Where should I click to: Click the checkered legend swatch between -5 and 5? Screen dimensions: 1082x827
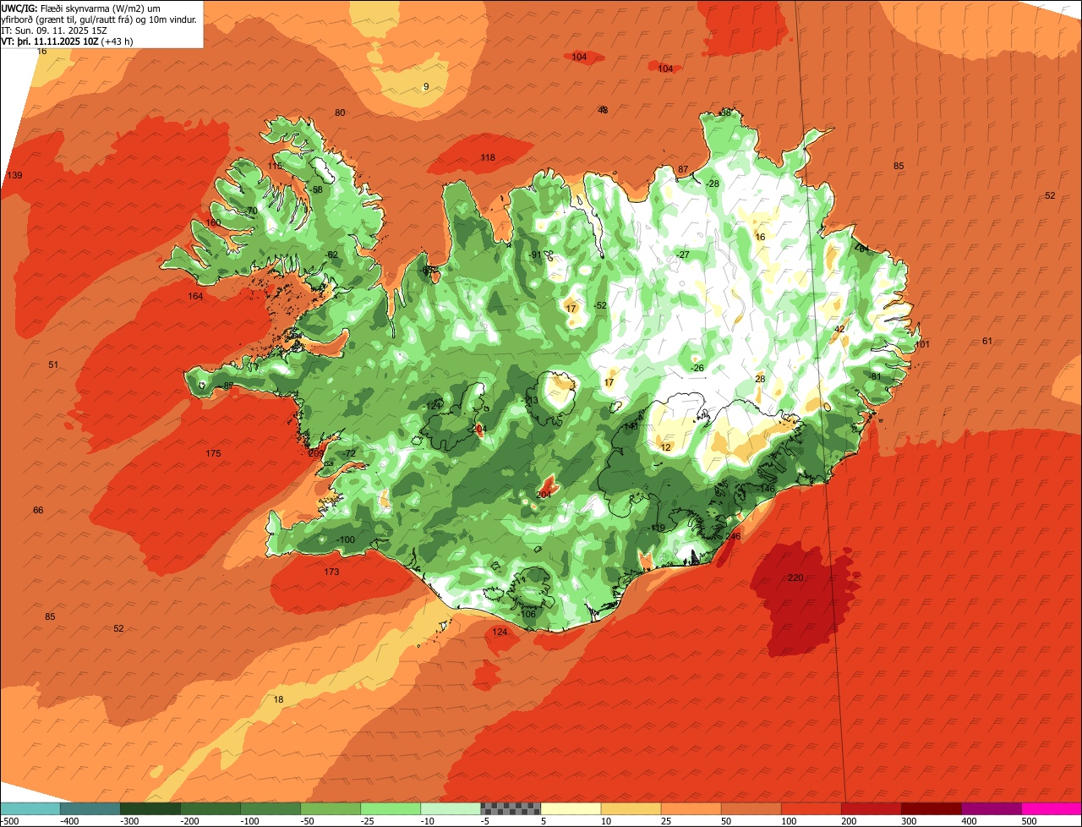click(x=511, y=808)
